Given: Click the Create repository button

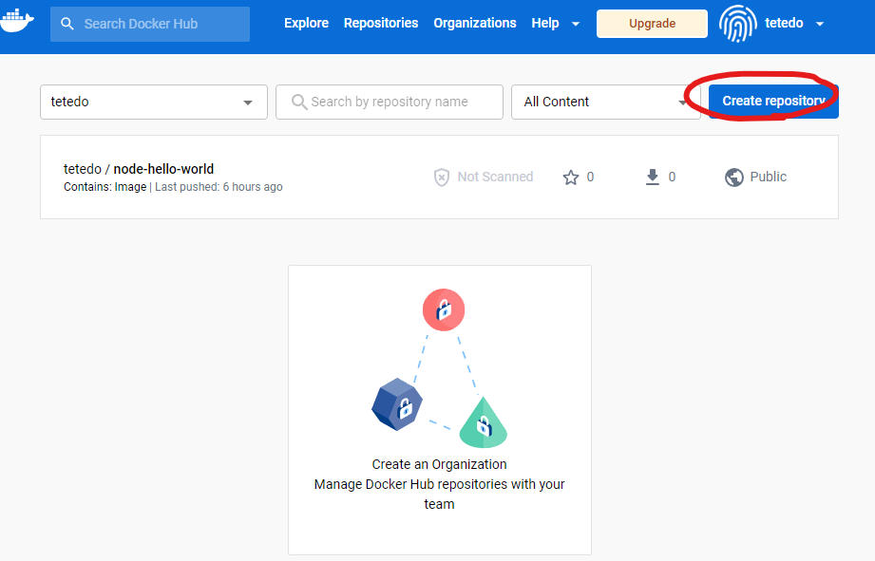Looking at the screenshot, I should tap(773, 101).
